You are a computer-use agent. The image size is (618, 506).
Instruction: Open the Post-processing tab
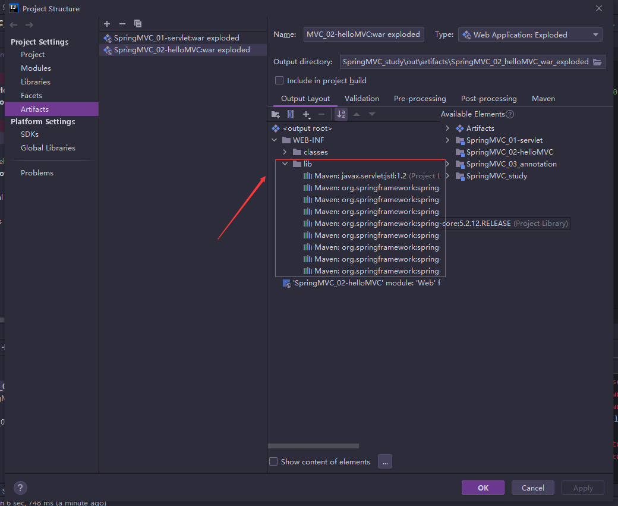click(x=488, y=99)
